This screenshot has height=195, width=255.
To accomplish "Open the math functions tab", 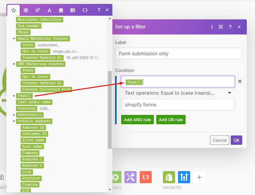I will 38,10.
